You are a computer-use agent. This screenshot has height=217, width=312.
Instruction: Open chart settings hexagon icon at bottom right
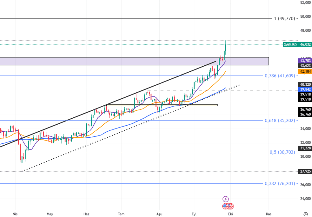(x=306, y=214)
